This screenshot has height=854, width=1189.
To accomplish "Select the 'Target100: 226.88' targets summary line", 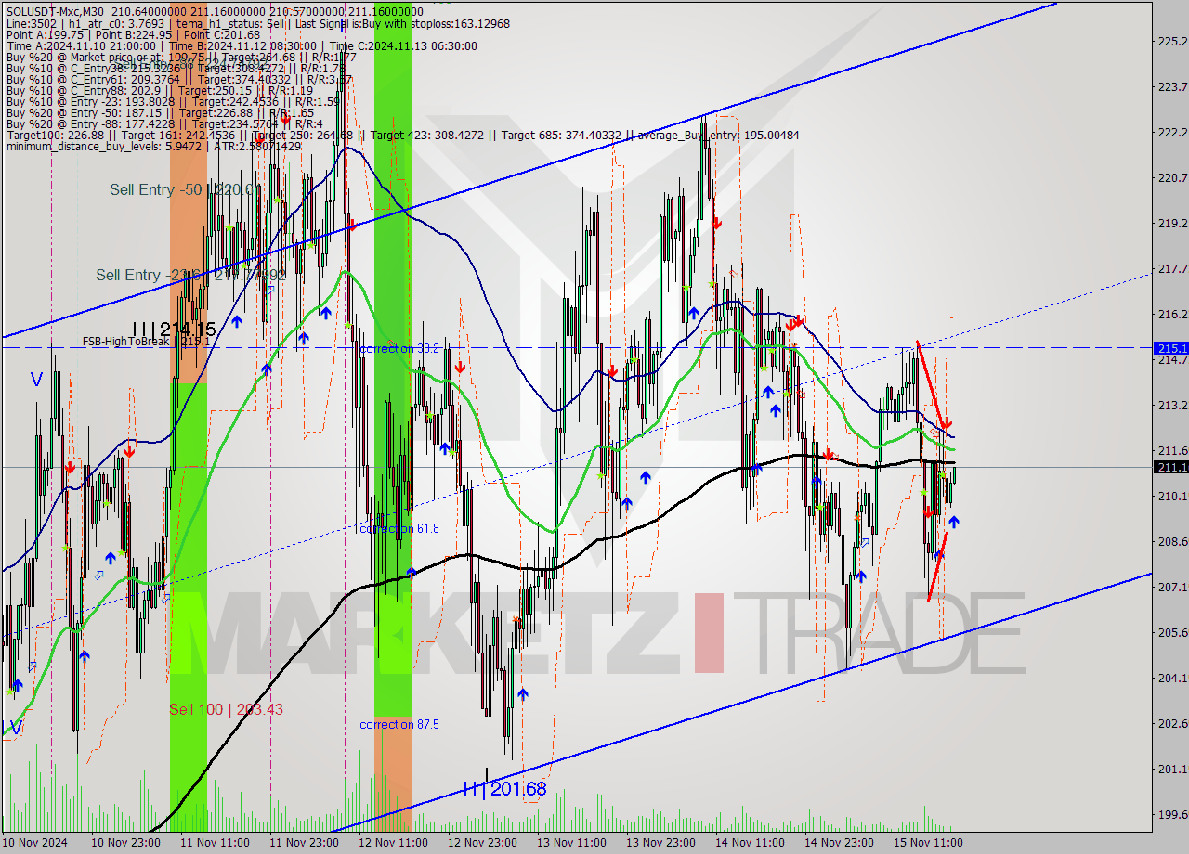I will (402, 135).
